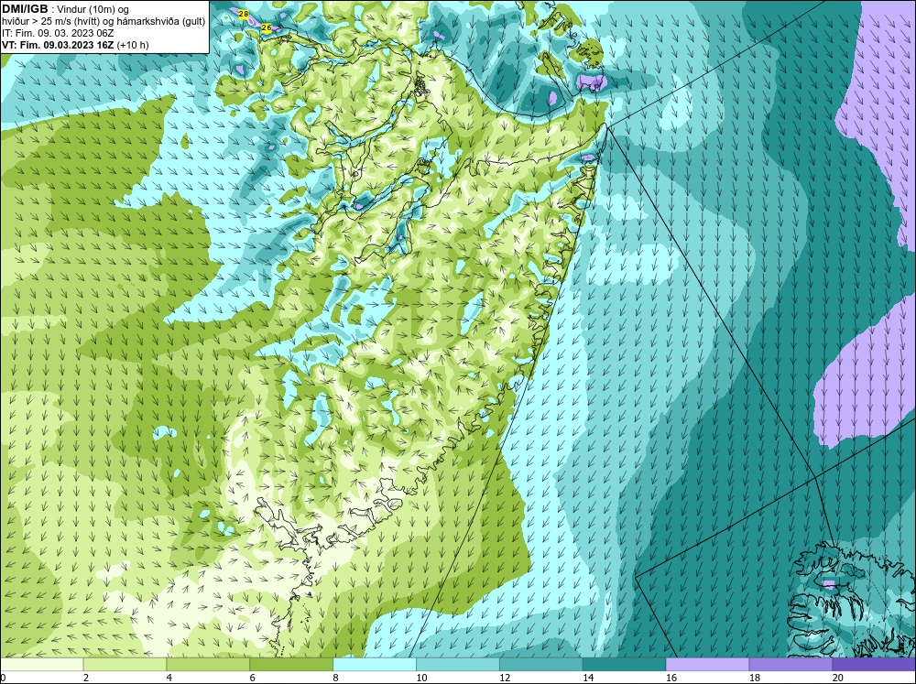
Task: Click the legend scale value 8
Action: [x=336, y=678]
